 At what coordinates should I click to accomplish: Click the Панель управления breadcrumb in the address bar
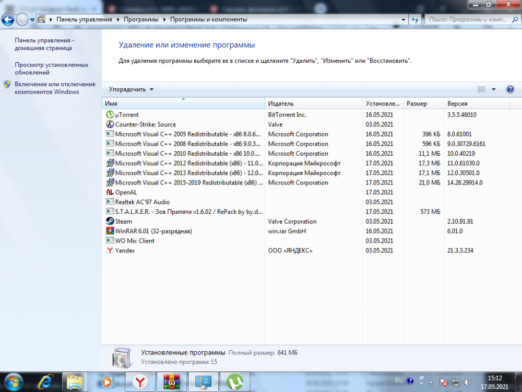(x=84, y=19)
